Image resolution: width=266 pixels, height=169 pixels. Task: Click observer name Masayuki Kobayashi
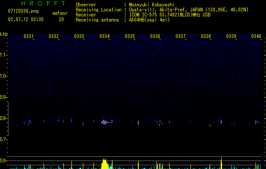point(152,5)
